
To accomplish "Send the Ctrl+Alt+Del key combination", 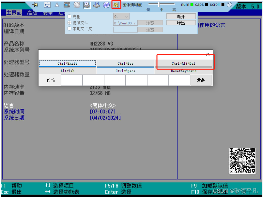I will [183, 63].
